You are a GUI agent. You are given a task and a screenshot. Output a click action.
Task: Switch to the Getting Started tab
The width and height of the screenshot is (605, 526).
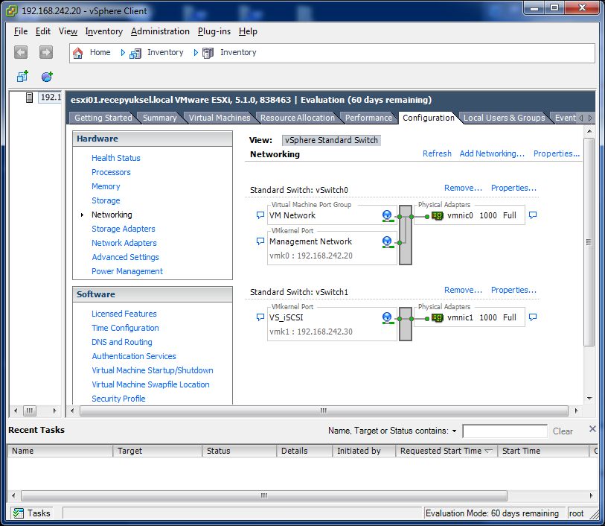(103, 118)
